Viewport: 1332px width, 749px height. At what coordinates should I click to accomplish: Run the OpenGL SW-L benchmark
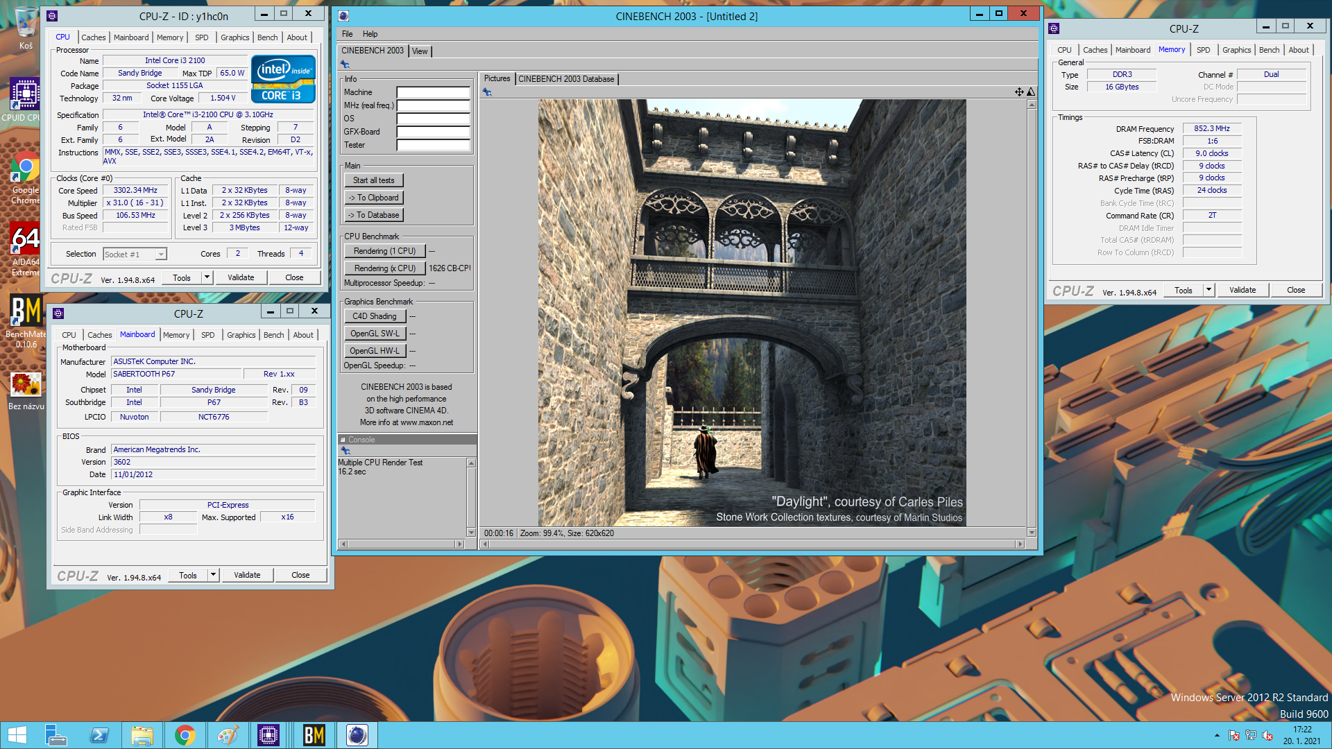[374, 334]
